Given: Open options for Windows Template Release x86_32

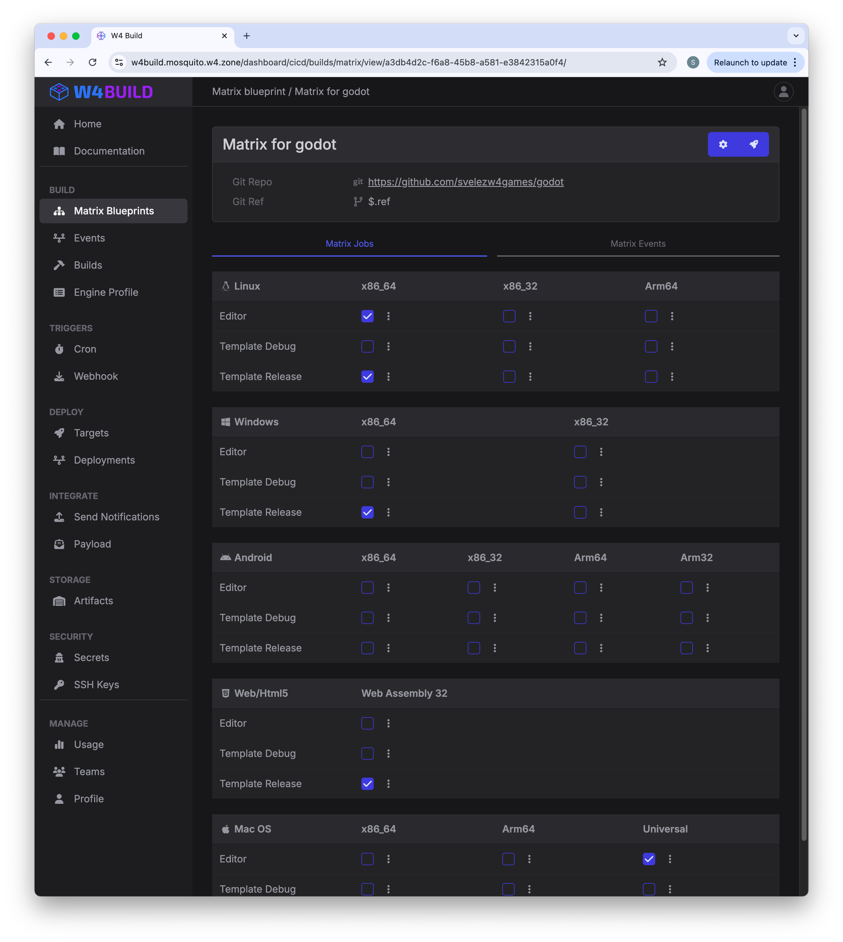Looking at the screenshot, I should point(601,512).
